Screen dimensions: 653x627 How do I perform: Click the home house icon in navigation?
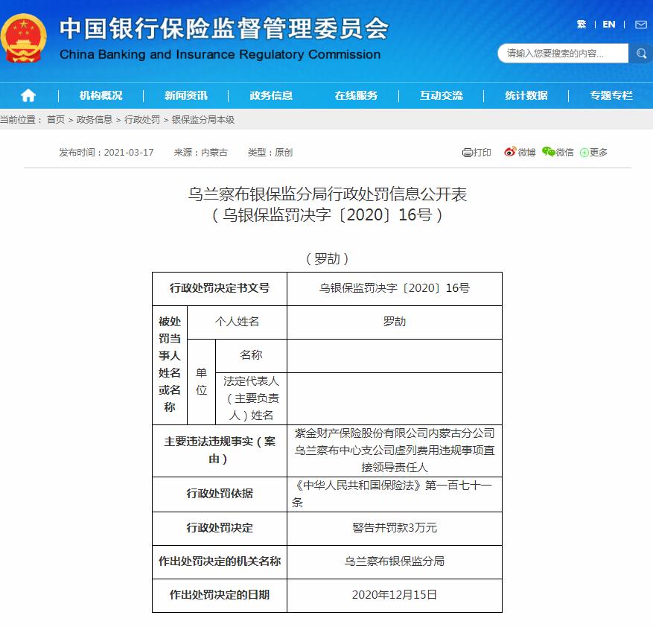[28, 95]
